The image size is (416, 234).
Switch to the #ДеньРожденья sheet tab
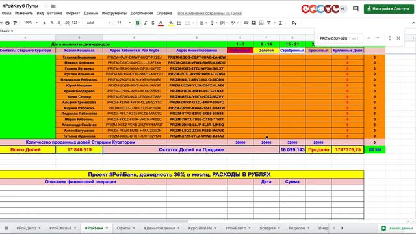159,228
